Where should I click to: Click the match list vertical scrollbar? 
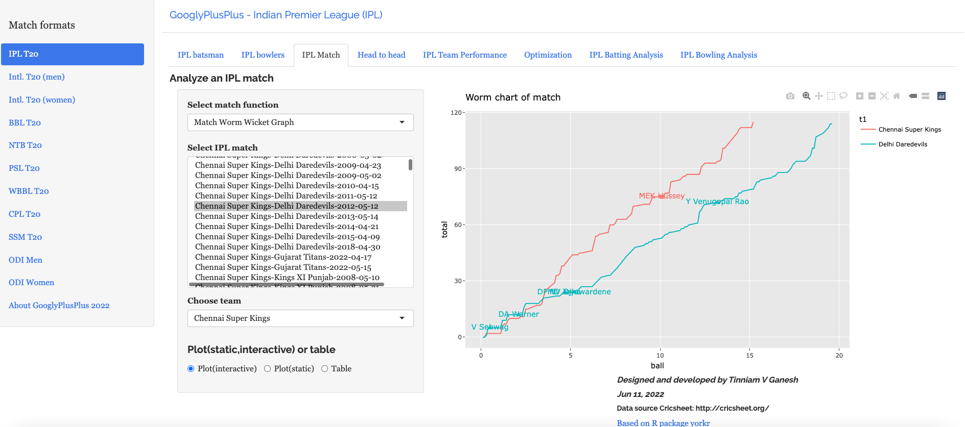click(410, 165)
